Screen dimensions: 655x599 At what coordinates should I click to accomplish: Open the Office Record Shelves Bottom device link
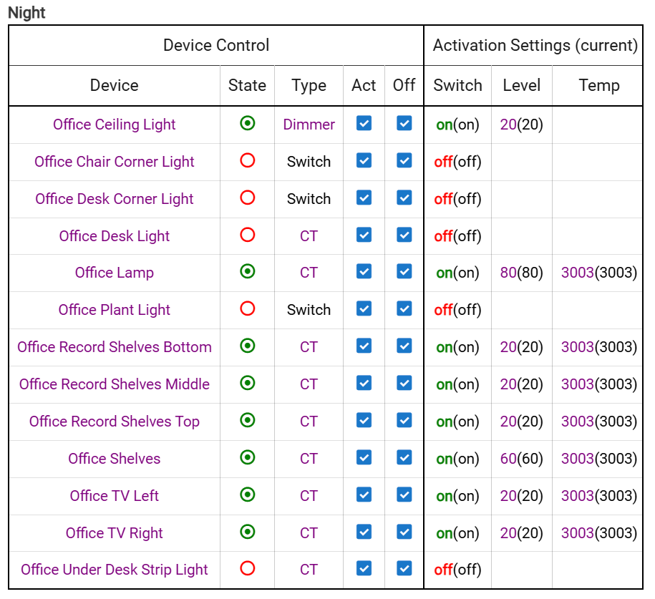pos(115,347)
